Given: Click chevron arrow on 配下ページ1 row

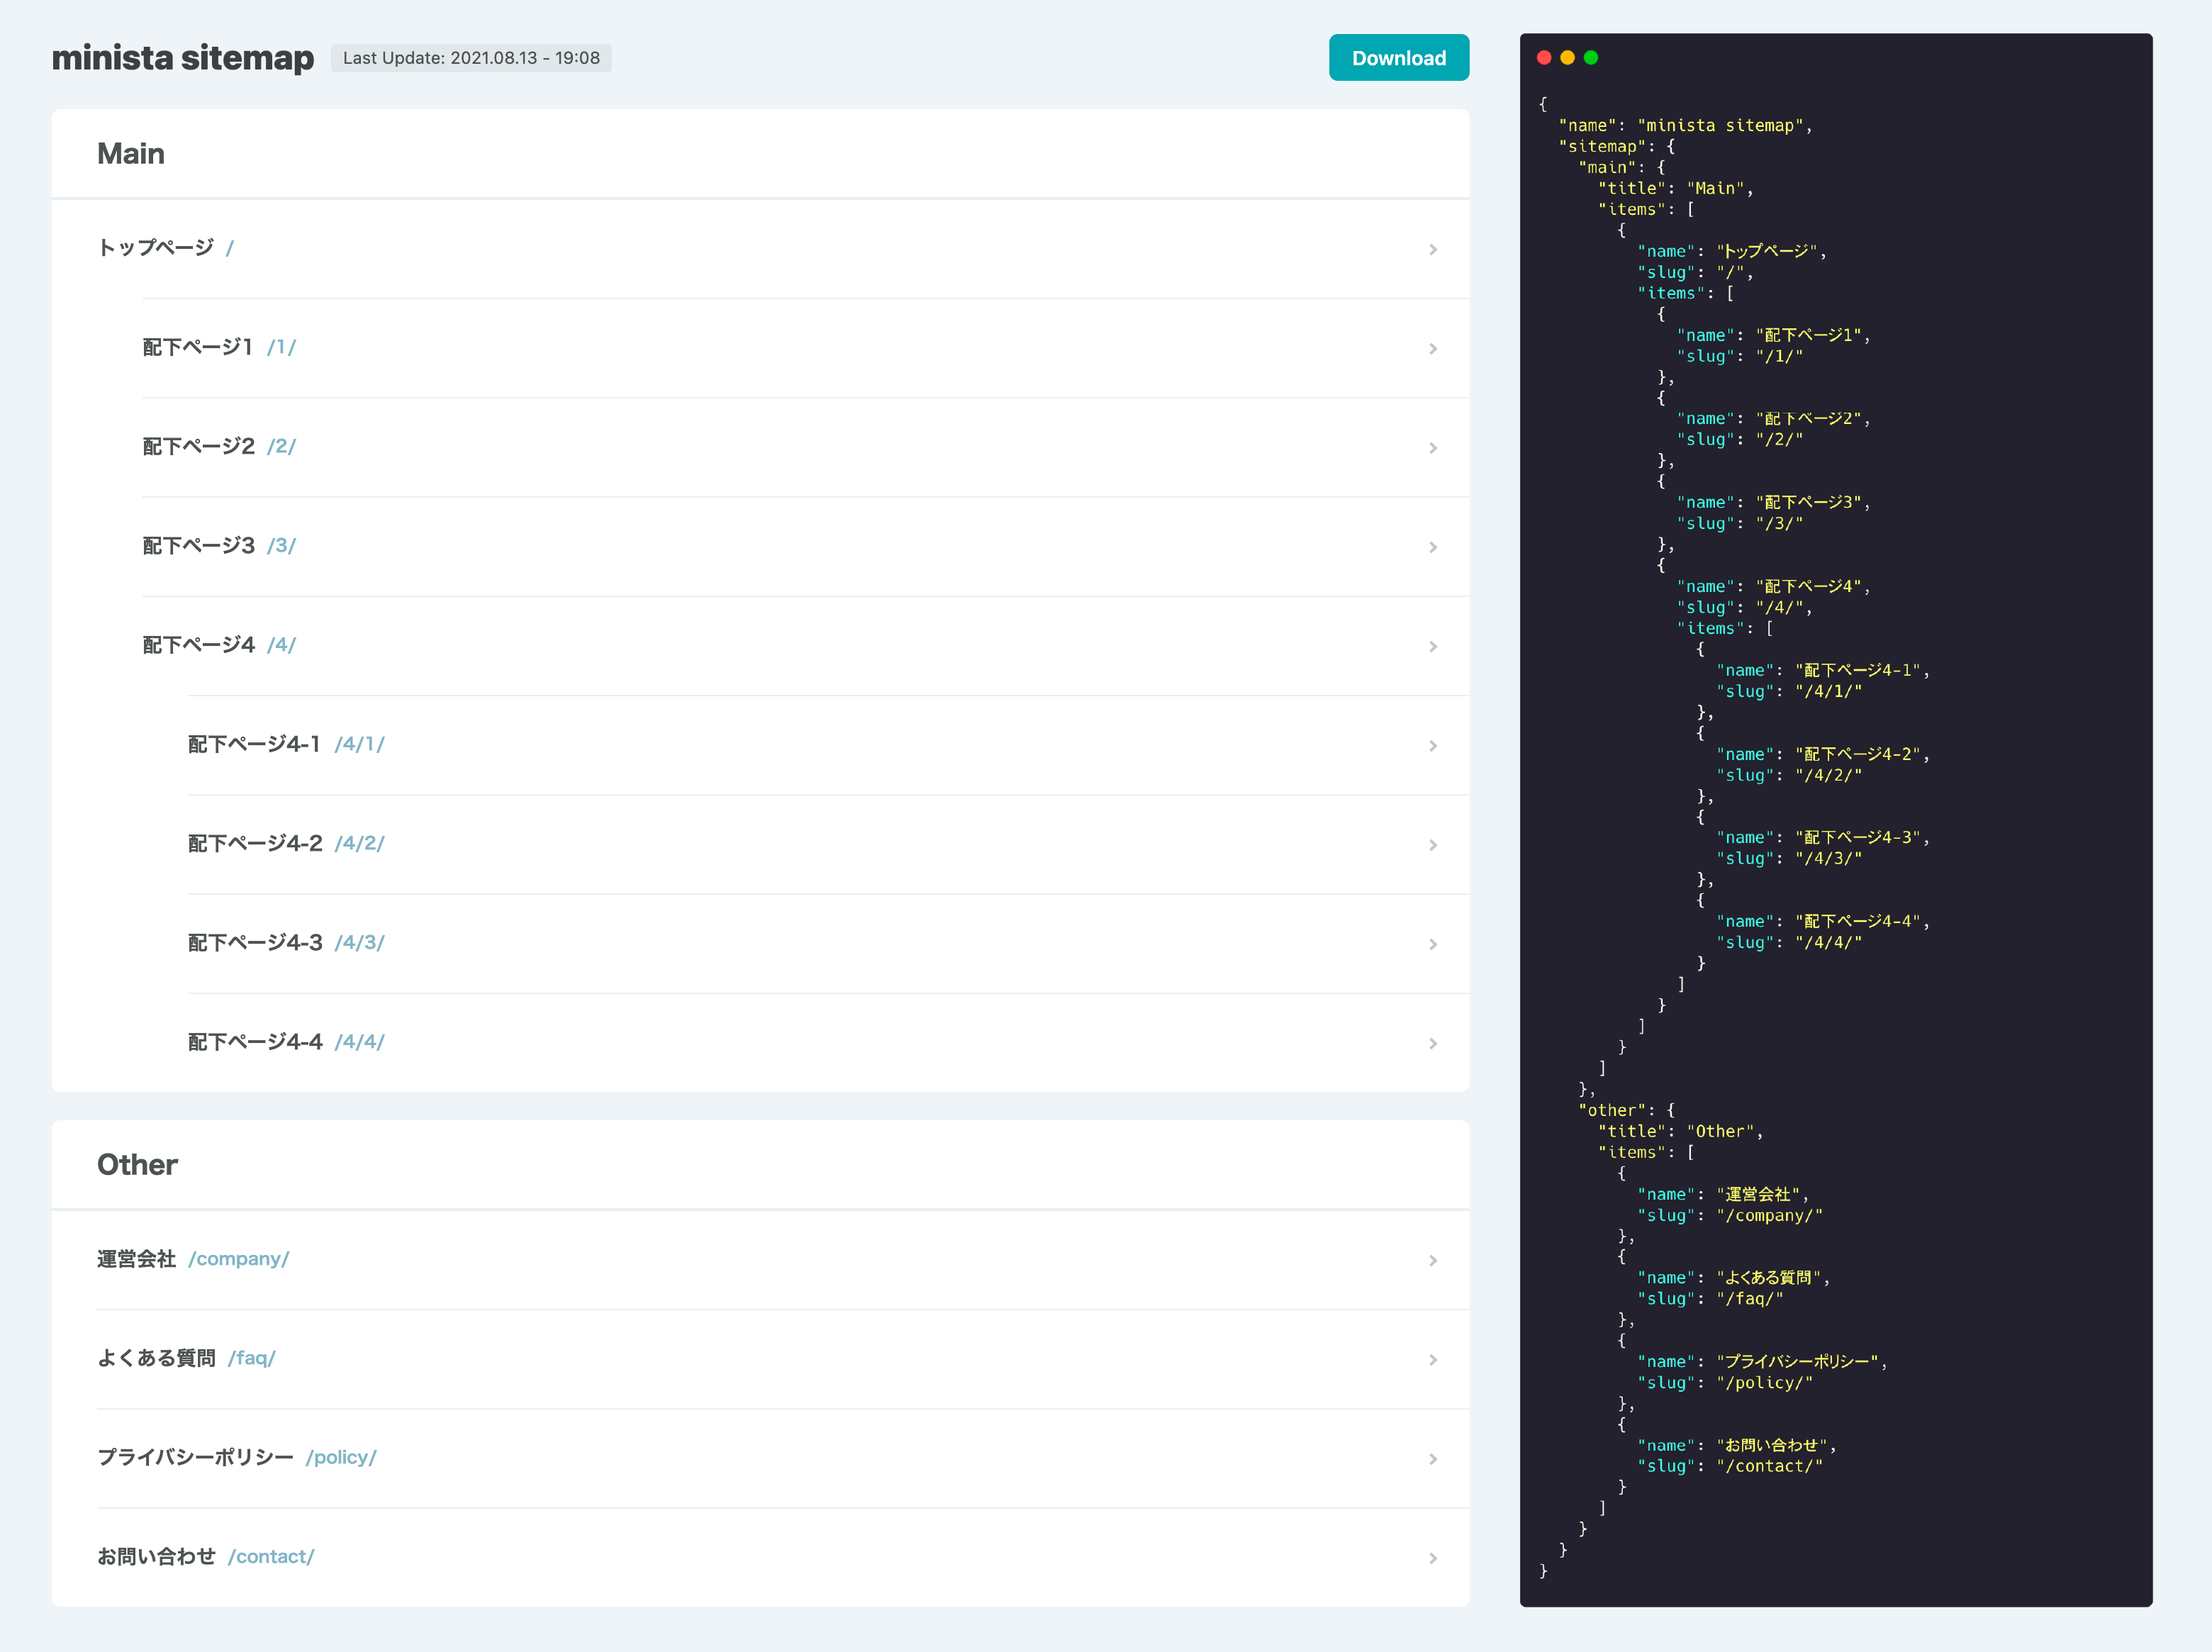Looking at the screenshot, I should 1432,348.
